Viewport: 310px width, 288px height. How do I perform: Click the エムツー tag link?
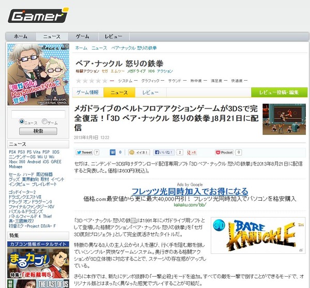coord(118,71)
